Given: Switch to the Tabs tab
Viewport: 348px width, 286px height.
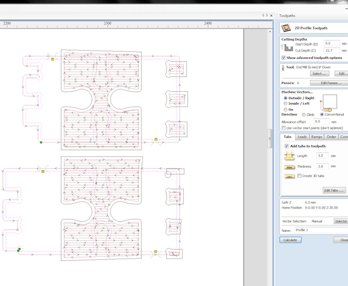Looking at the screenshot, I should (287, 136).
